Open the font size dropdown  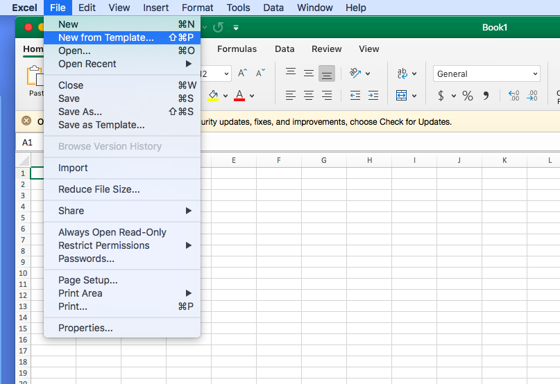coord(226,74)
